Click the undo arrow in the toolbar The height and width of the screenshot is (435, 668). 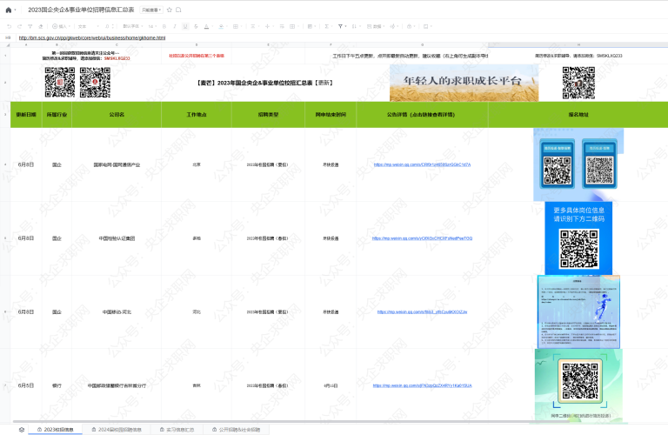(9, 26)
